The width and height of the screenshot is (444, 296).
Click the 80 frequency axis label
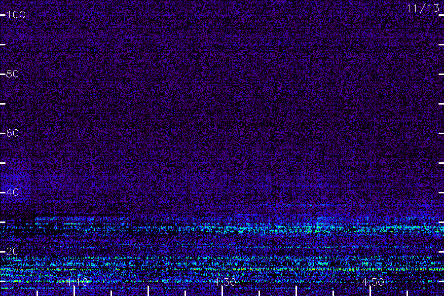point(12,74)
